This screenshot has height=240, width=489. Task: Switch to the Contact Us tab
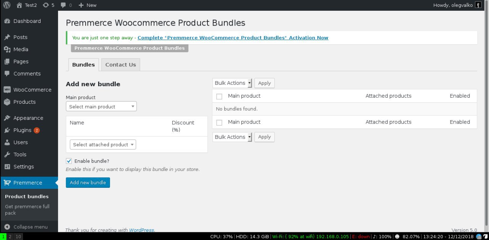[x=121, y=64]
